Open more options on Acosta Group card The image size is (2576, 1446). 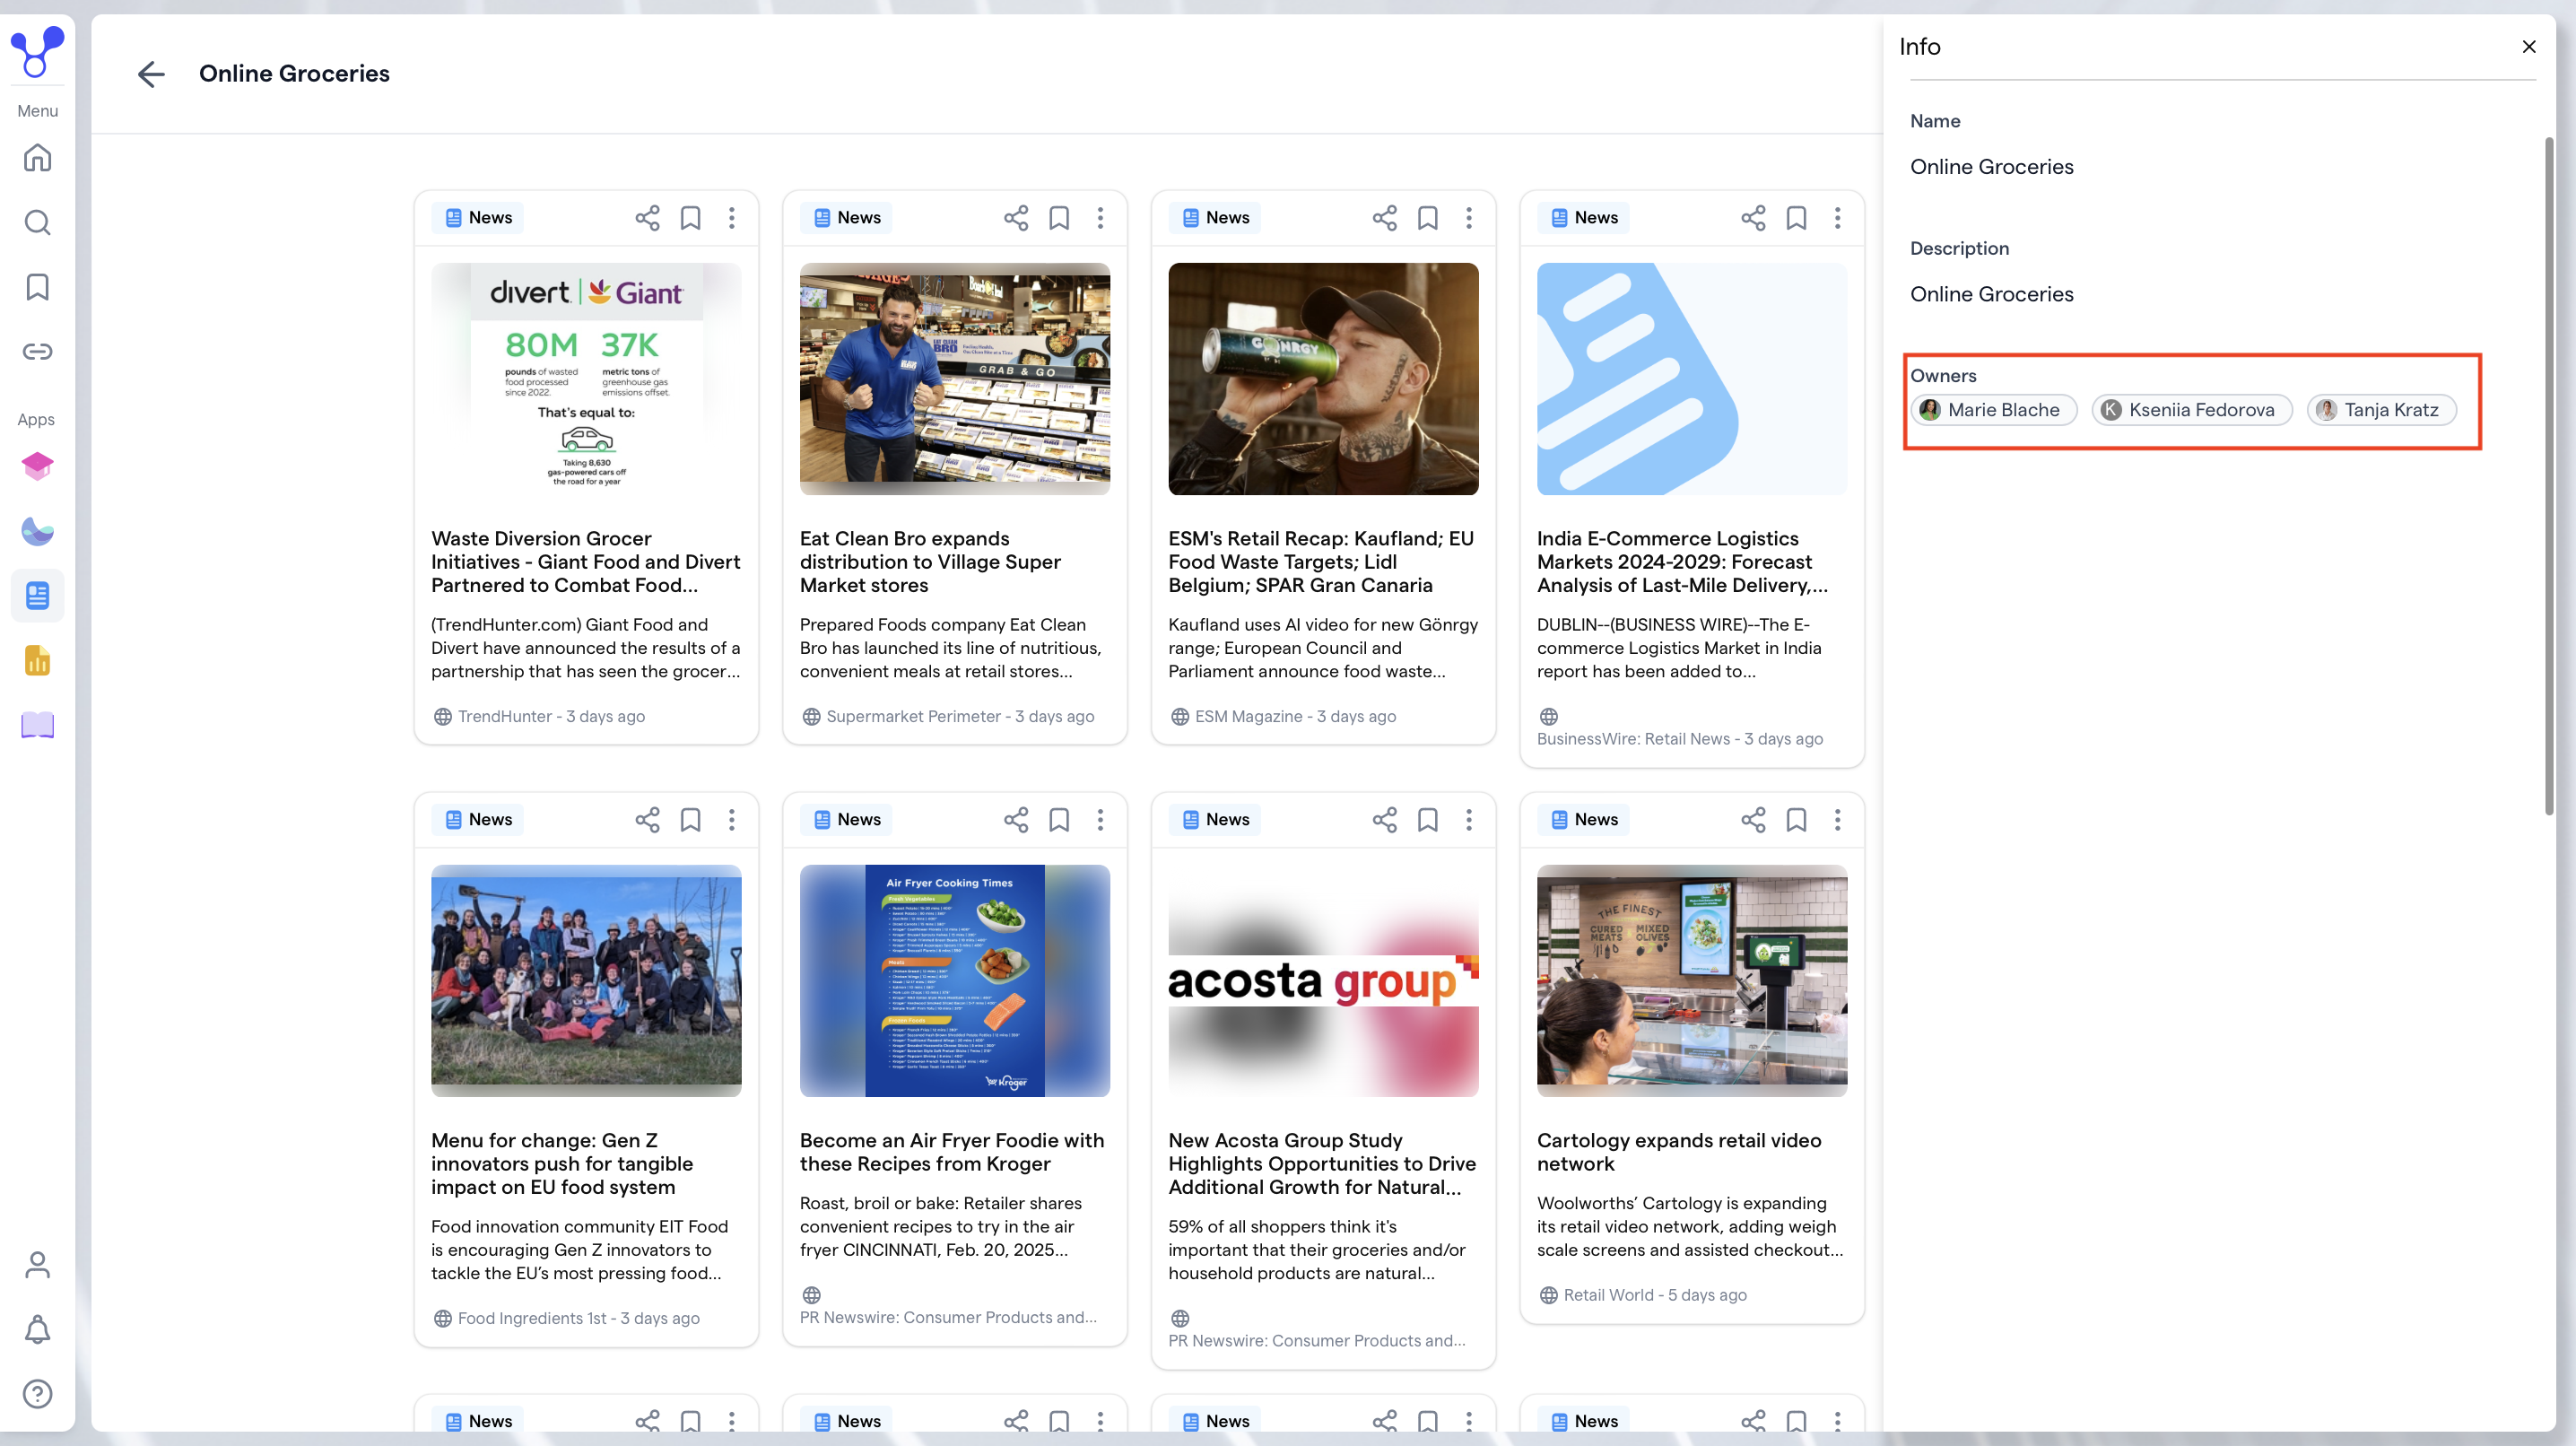pos(1469,820)
